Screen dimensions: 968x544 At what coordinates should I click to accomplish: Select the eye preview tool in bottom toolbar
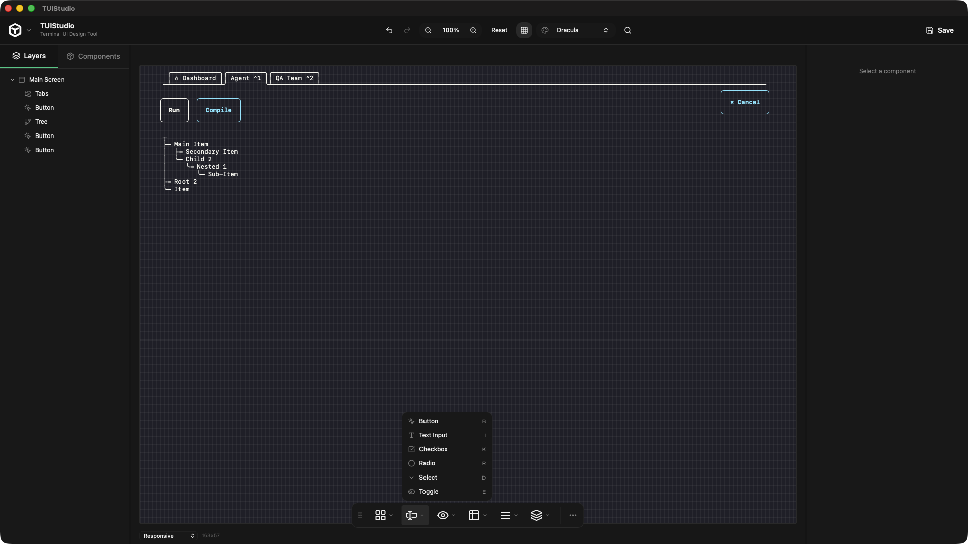[443, 515]
